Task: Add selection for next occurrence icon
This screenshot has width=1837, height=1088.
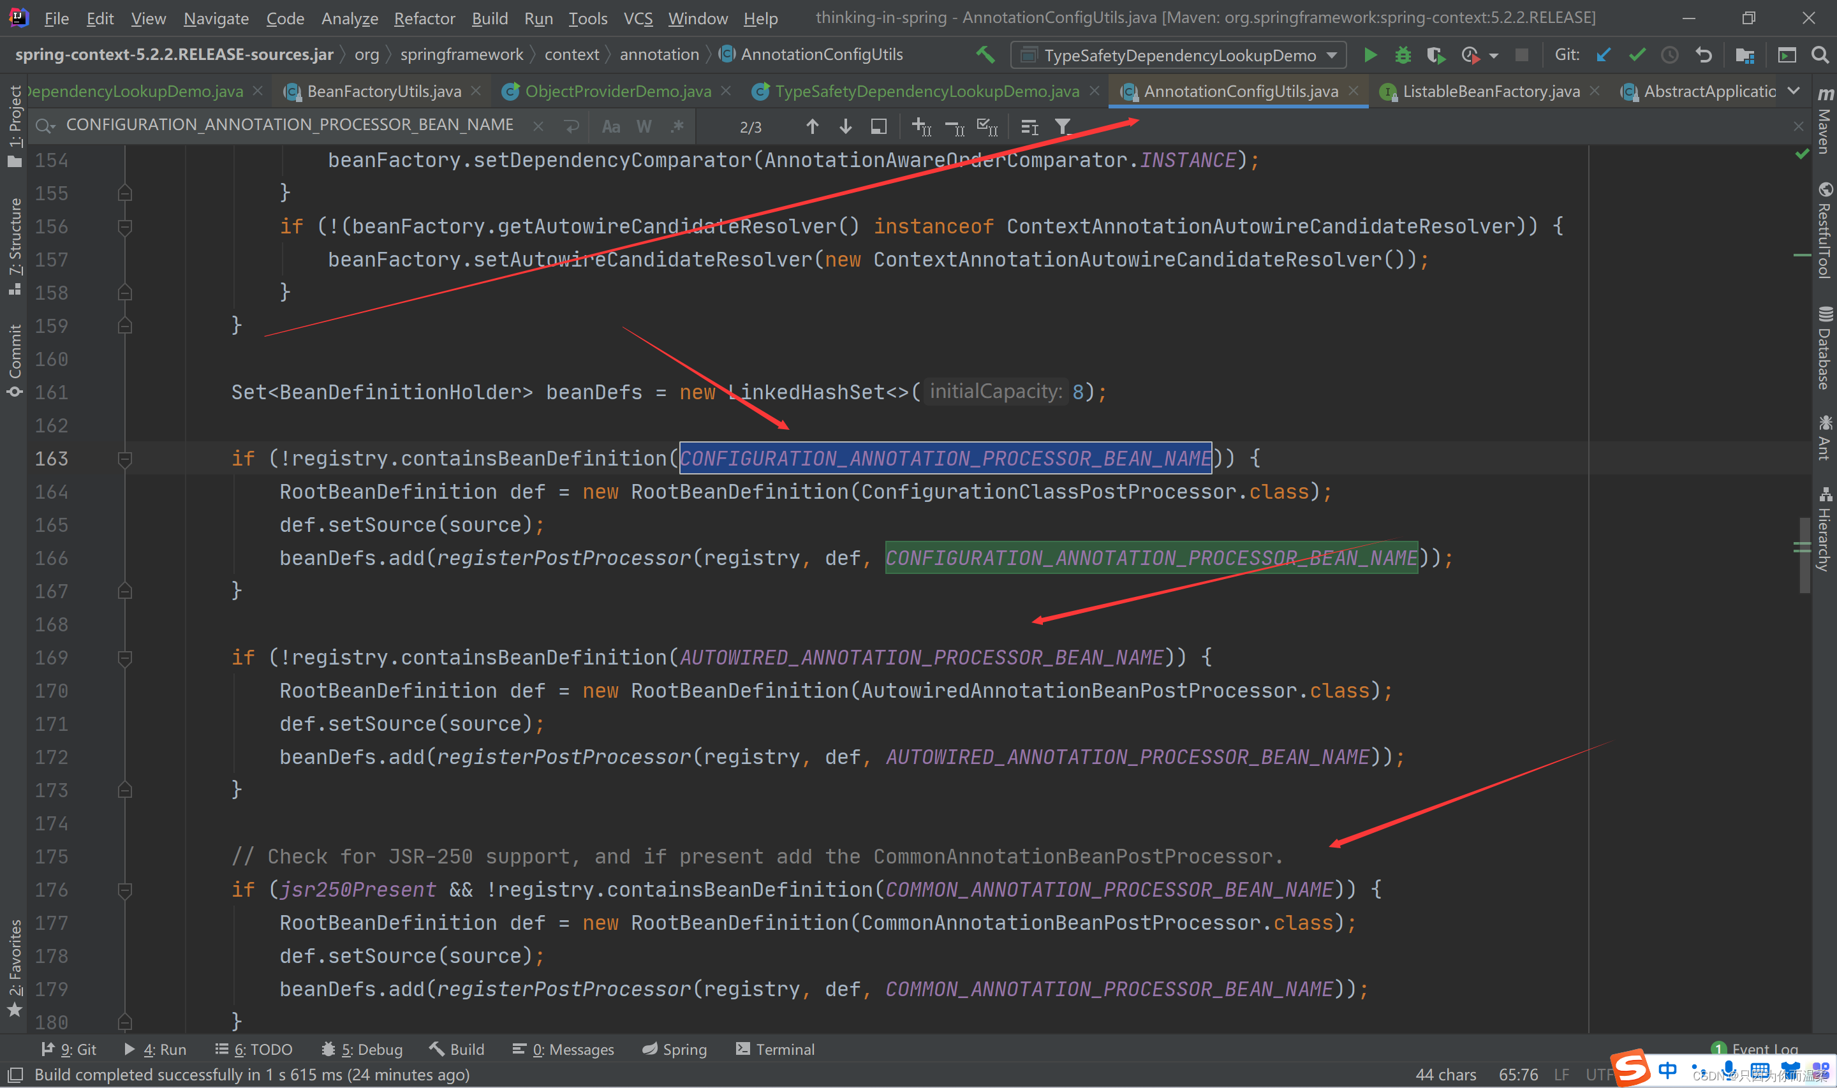Action: coord(922,127)
